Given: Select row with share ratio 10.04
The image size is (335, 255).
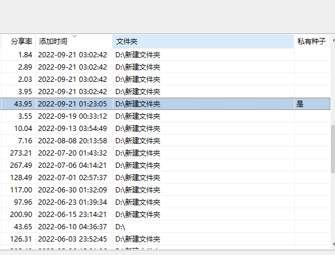Looking at the screenshot, I should [165, 129].
